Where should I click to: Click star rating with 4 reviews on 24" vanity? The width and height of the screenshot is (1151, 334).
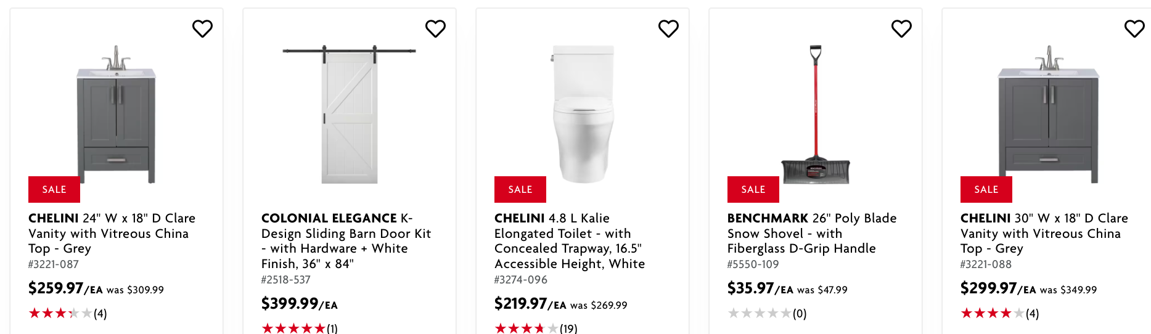pyautogui.click(x=67, y=314)
